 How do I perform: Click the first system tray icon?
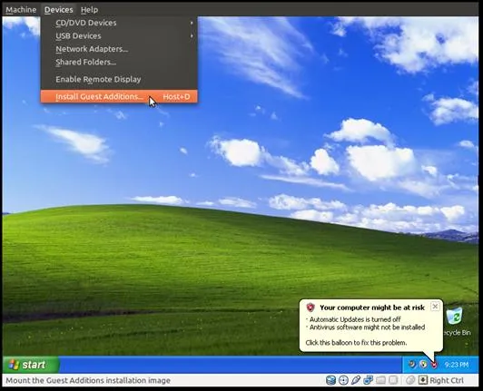(412, 365)
